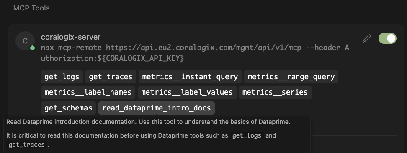Click the get_traces code reference in tooltip
This screenshot has width=407, height=153.
[26, 145]
